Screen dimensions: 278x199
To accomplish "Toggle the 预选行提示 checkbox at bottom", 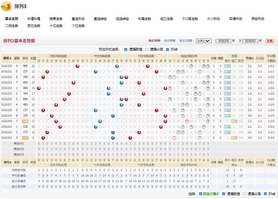I will [x=200, y=194].
